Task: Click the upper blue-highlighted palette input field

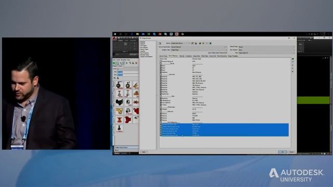Action: (127, 72)
